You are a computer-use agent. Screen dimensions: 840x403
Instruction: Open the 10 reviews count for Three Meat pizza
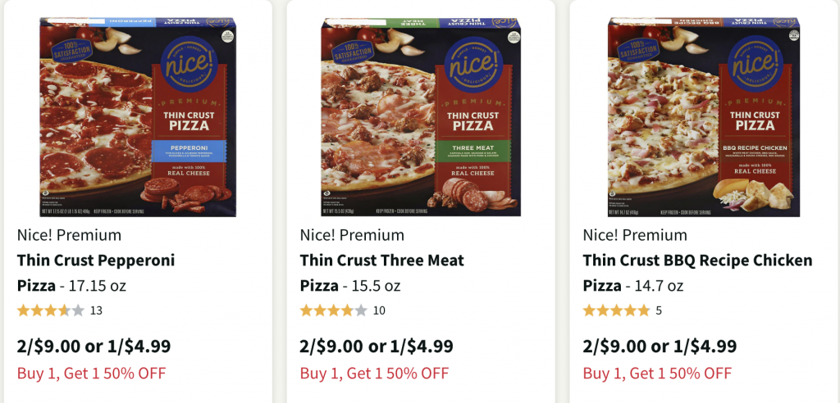(379, 310)
